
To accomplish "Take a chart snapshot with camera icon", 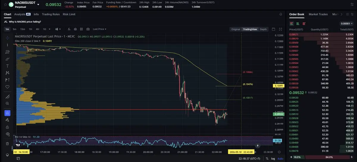I will 88,29.
